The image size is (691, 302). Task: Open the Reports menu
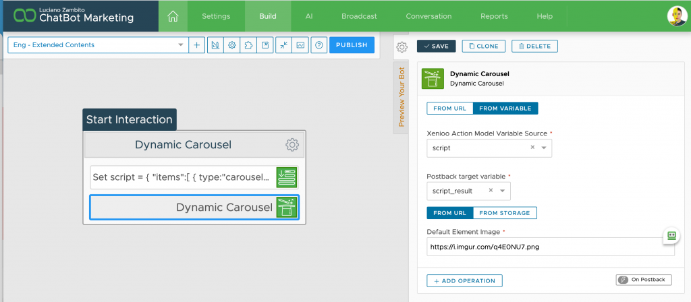click(494, 16)
